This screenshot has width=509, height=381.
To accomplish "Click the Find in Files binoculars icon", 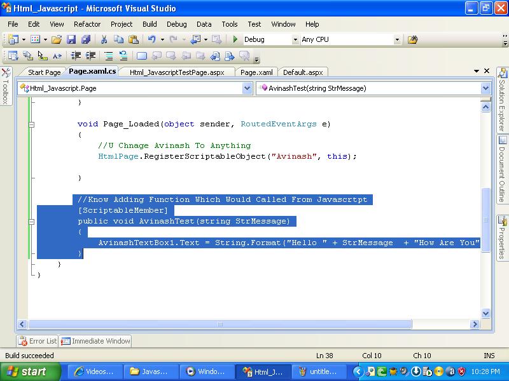I will (x=412, y=39).
